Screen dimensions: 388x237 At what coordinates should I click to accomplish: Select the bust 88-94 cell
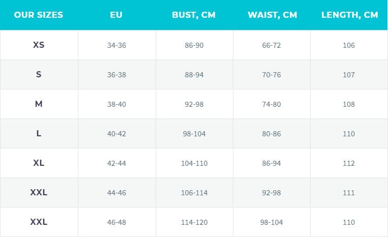click(x=194, y=75)
